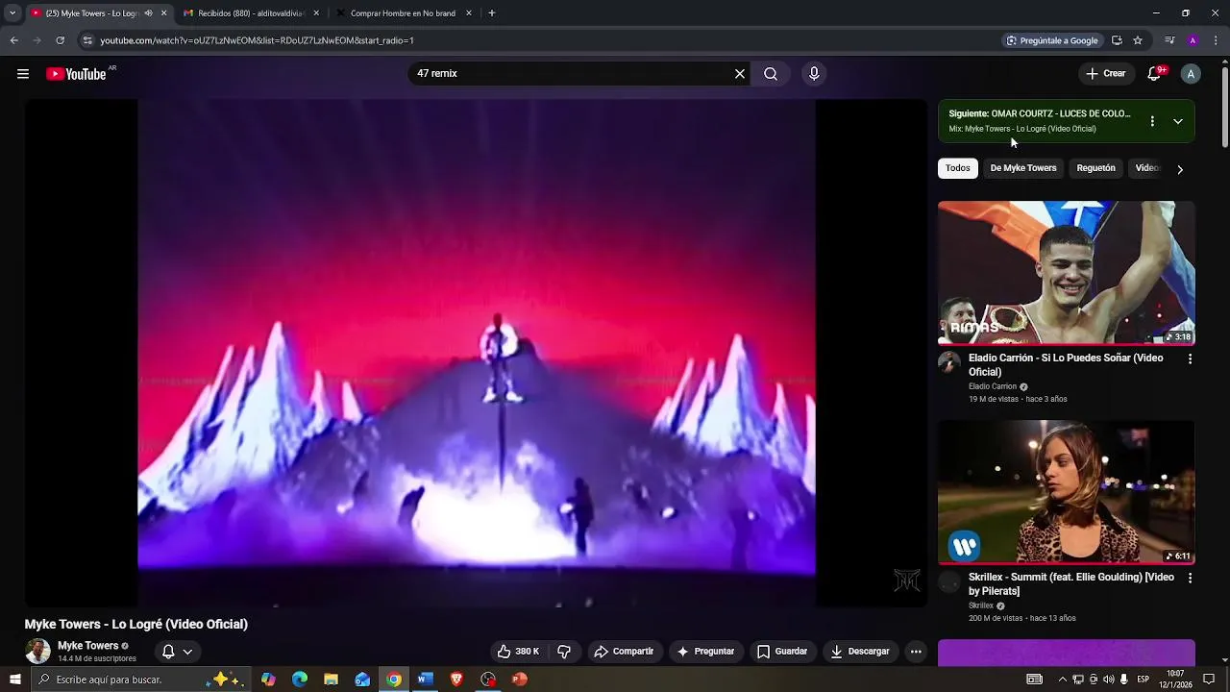Open Skrillex Summit video title
Image resolution: width=1230 pixels, height=692 pixels.
tap(1071, 584)
